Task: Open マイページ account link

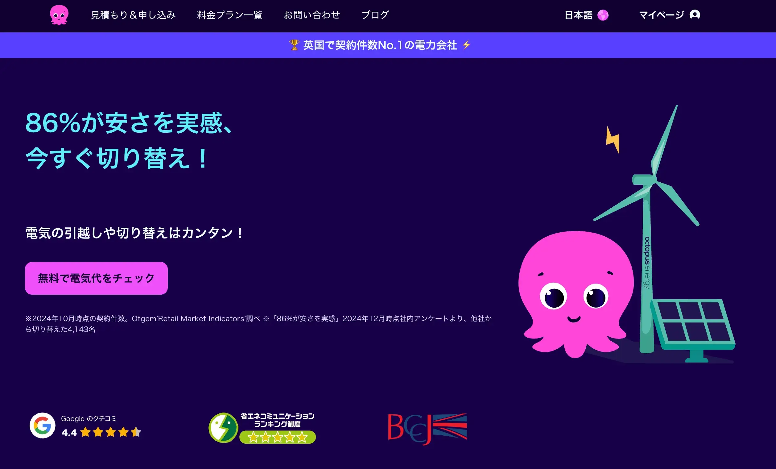Action: click(x=661, y=15)
